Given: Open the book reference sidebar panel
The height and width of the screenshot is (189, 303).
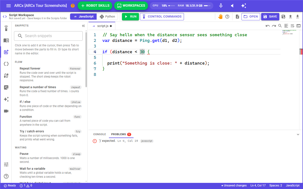Looking at the screenshot, I should (x=6, y=40).
